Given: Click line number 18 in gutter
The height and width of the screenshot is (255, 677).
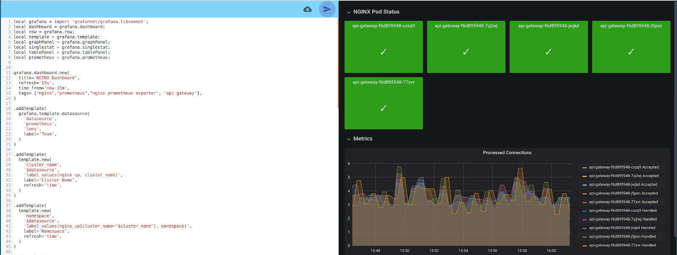Looking at the screenshot, I should 8,109.
